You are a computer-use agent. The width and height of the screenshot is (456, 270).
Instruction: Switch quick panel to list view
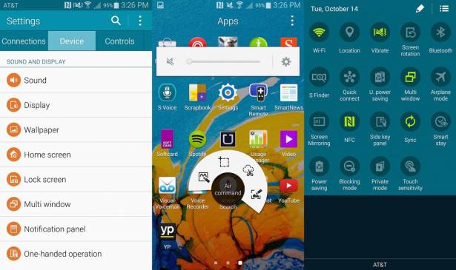point(444,9)
